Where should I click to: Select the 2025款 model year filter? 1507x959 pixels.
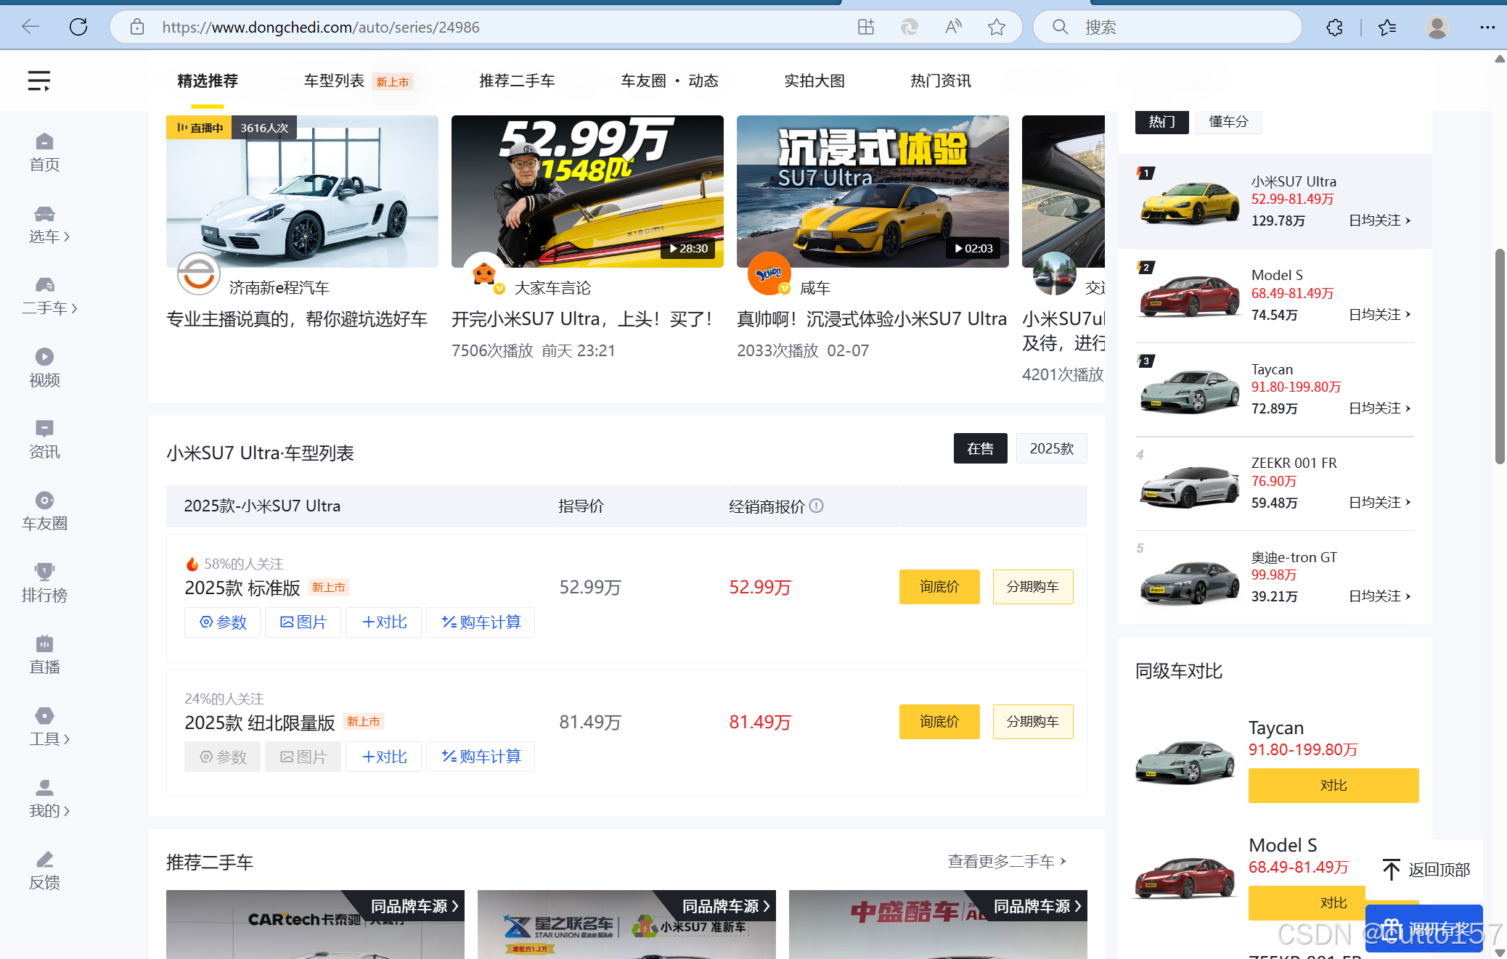[x=1051, y=449]
